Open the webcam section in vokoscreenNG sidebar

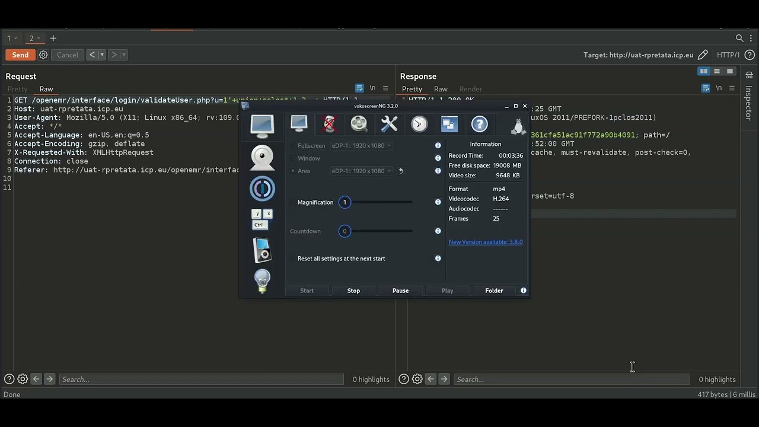262,158
